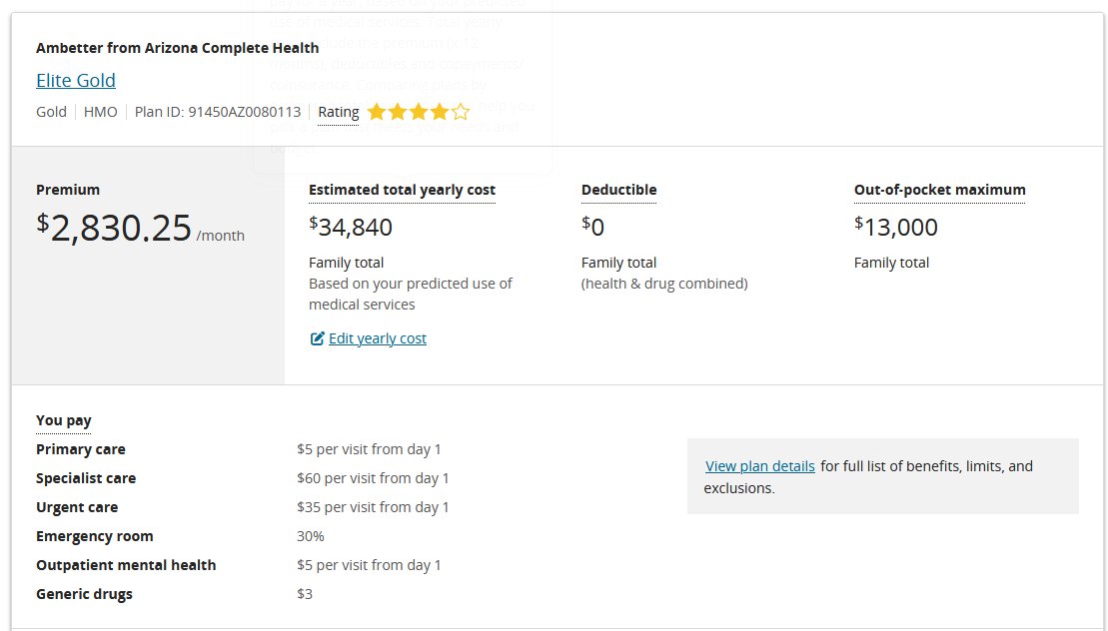Image resolution: width=1108 pixels, height=631 pixels.
Task: Click the Plan ID 91450AZ0080113 text
Action: click(x=218, y=112)
